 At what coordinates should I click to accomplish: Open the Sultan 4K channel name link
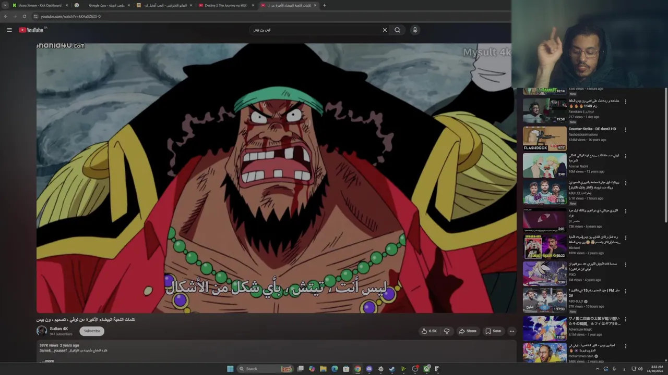pyautogui.click(x=59, y=329)
